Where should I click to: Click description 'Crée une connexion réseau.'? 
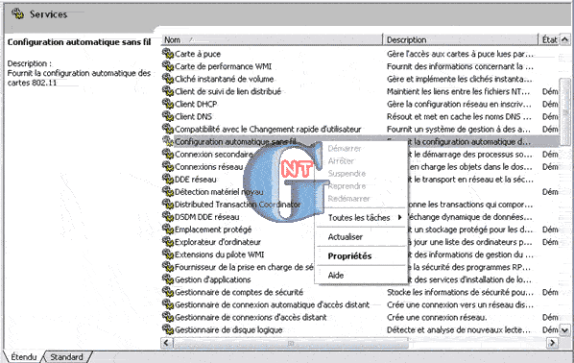(437, 317)
